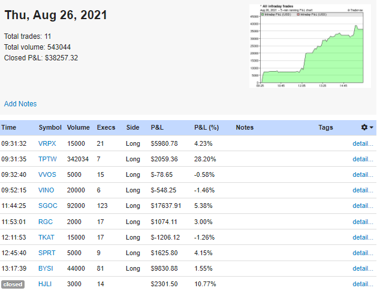Screen dimensions: 377x291
Task: Click the Add Notes link
Action: pyautogui.click(x=20, y=104)
